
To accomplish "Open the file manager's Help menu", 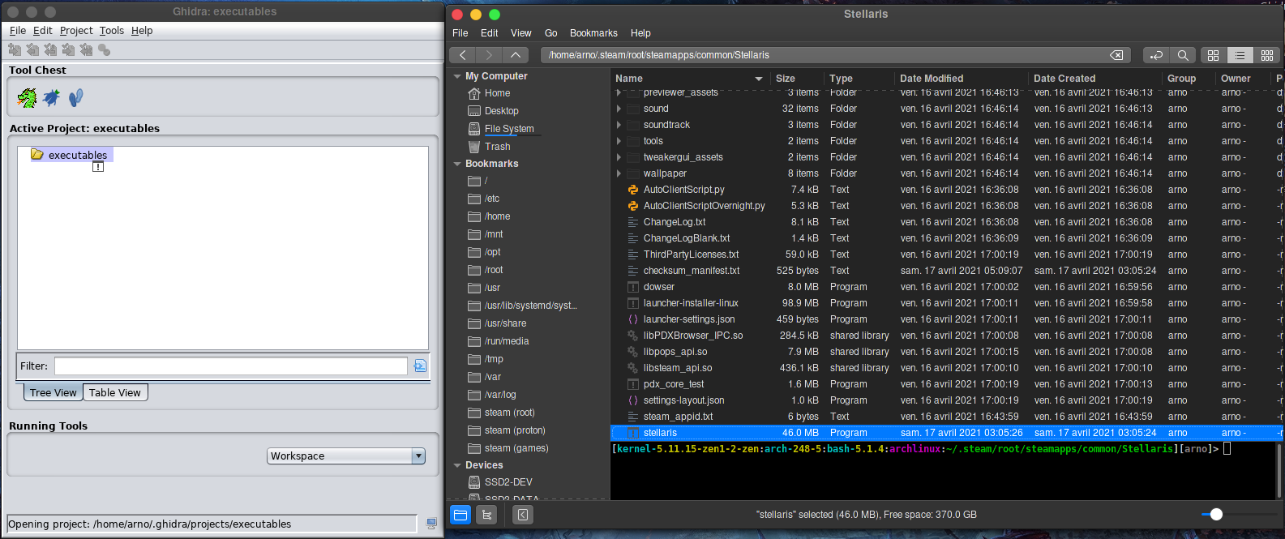I will pos(640,33).
